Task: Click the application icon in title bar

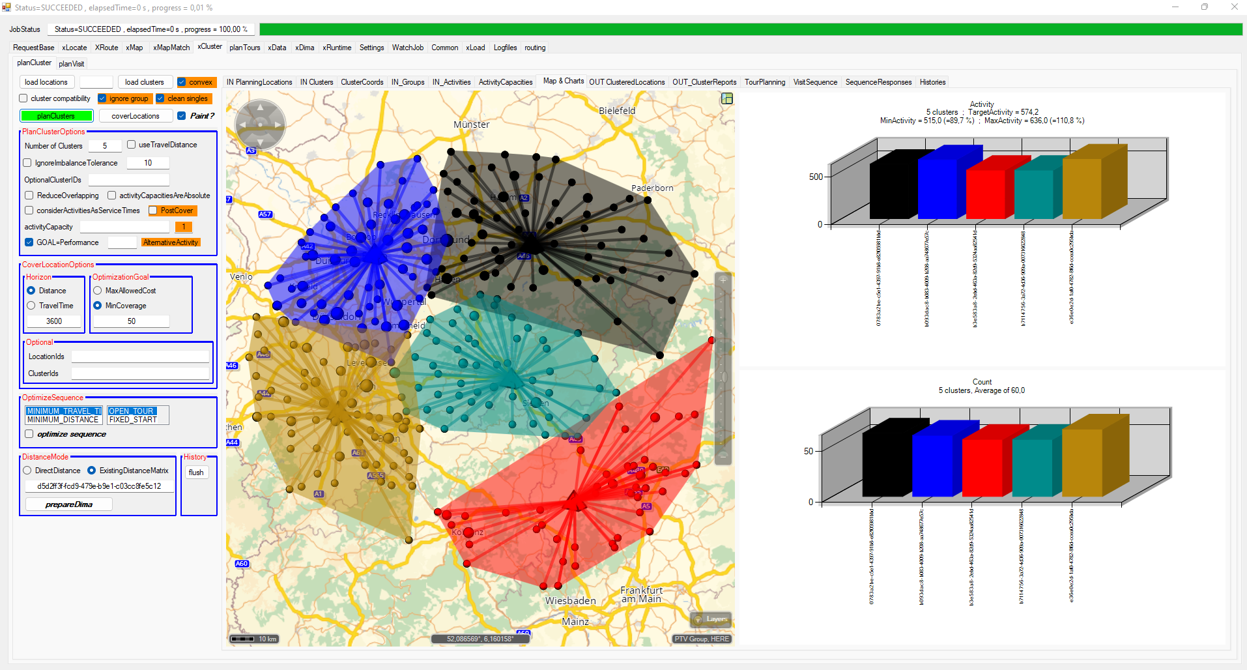Action: pyautogui.click(x=7, y=7)
